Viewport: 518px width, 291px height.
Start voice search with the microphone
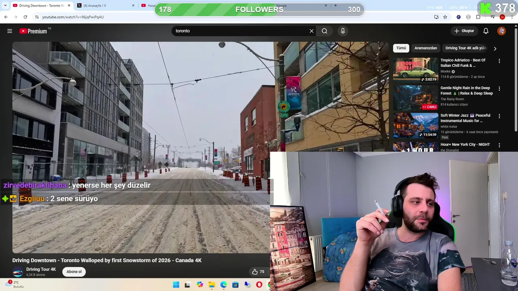click(343, 31)
